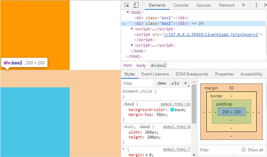Enable the Show all checkbox
This screenshot has width=267, height=157.
tap(244, 150)
